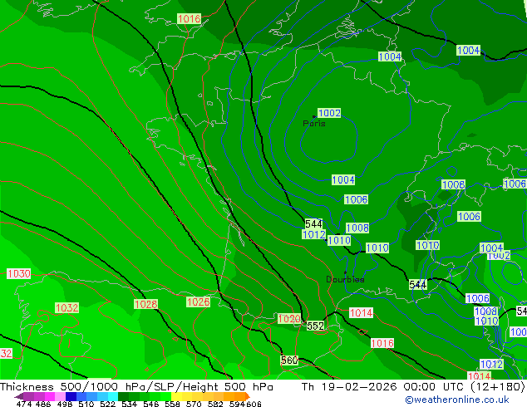The image size is (527, 407).
Task: Select the red 1028 pressure label
Action: pos(145,304)
